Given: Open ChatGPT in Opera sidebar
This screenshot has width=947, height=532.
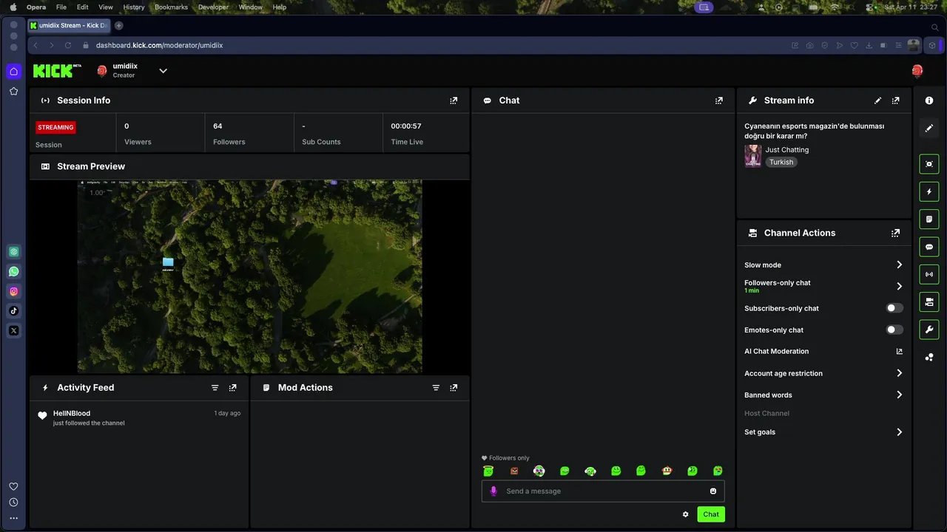Looking at the screenshot, I should (13, 251).
